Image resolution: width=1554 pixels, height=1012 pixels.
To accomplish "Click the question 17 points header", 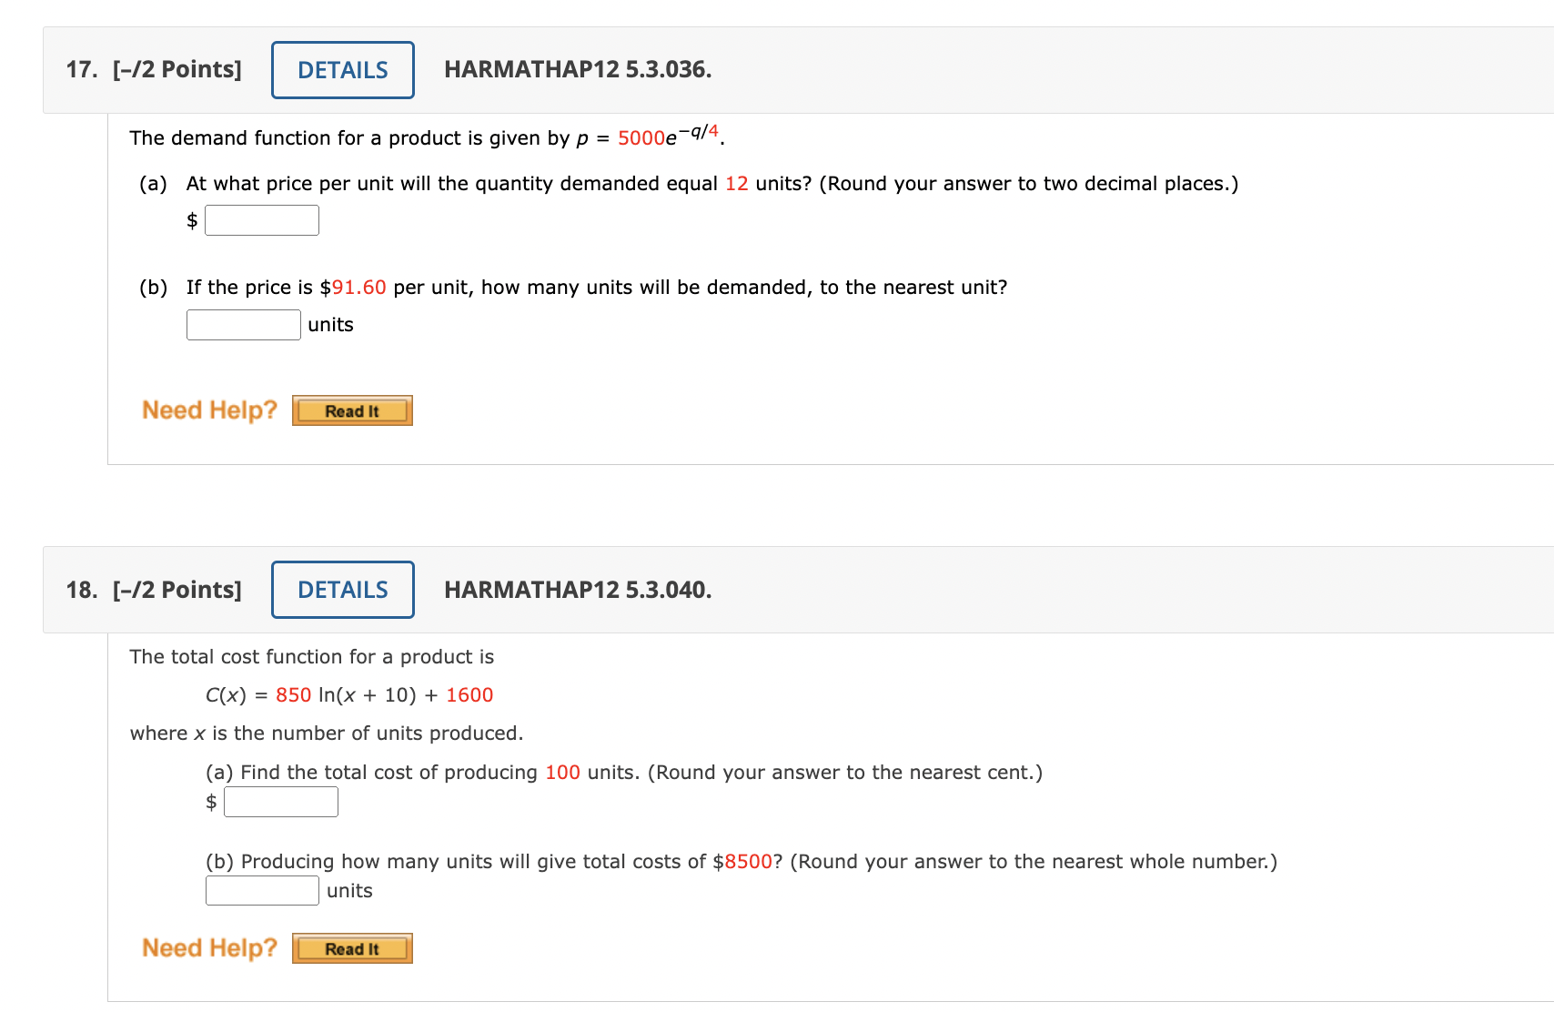I will (154, 69).
